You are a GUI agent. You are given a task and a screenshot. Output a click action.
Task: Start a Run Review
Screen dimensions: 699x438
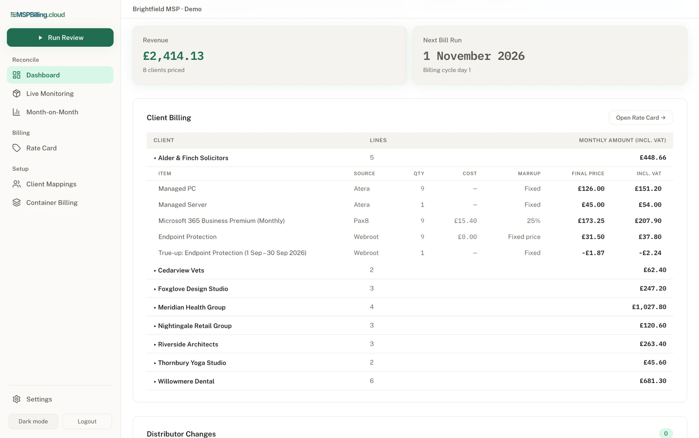click(x=60, y=37)
